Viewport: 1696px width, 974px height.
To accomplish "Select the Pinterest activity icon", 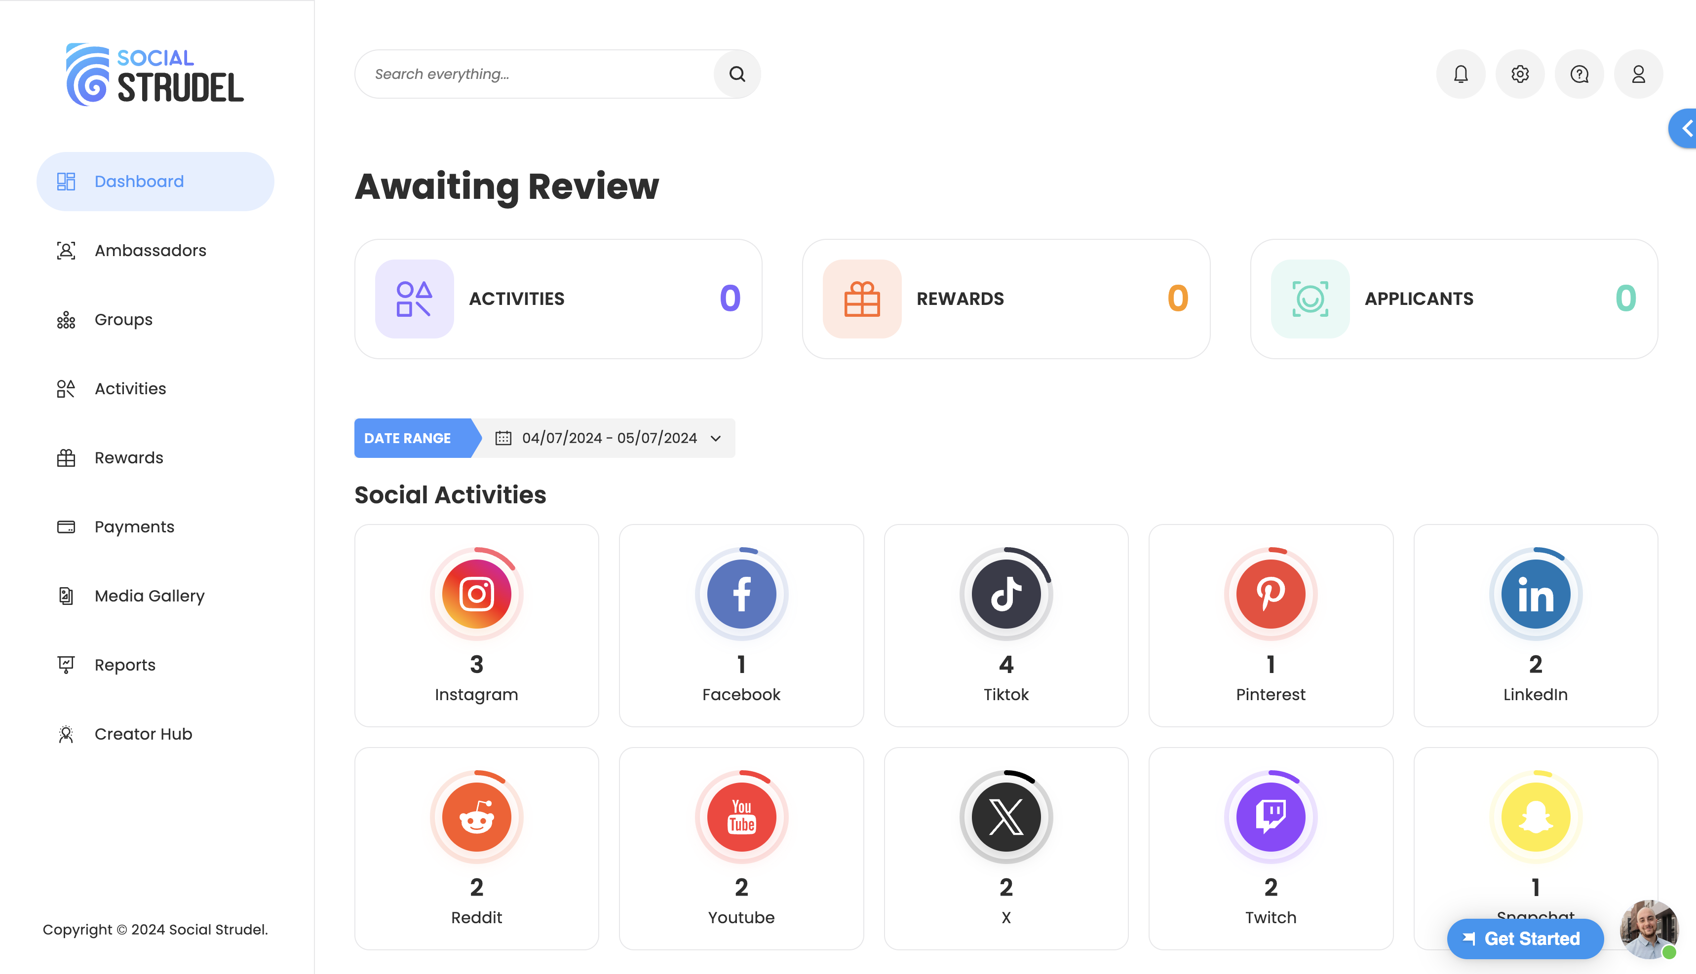I will [x=1271, y=594].
